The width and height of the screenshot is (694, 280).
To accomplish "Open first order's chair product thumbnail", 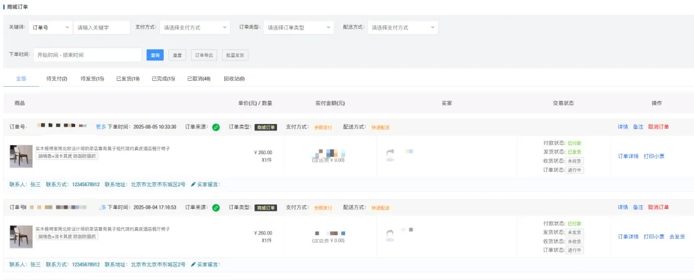I will 21,156.
